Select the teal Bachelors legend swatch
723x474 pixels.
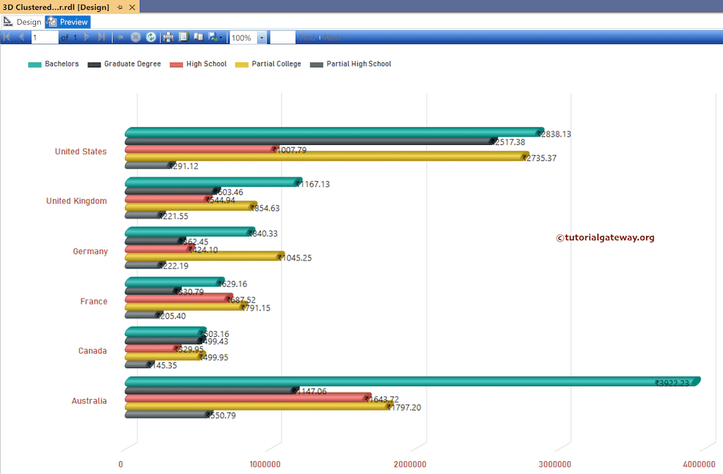33,64
